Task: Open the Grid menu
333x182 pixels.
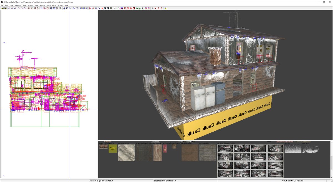Action: point(24,5)
